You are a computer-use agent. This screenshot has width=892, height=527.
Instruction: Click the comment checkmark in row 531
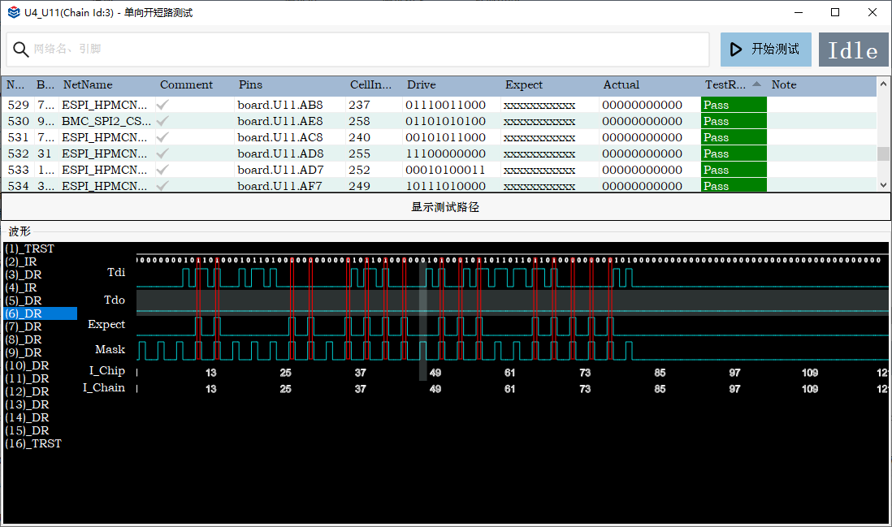[x=162, y=137]
